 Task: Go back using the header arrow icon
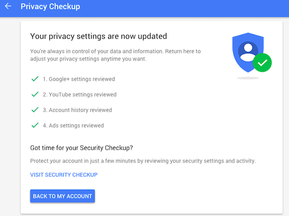click(x=8, y=6)
